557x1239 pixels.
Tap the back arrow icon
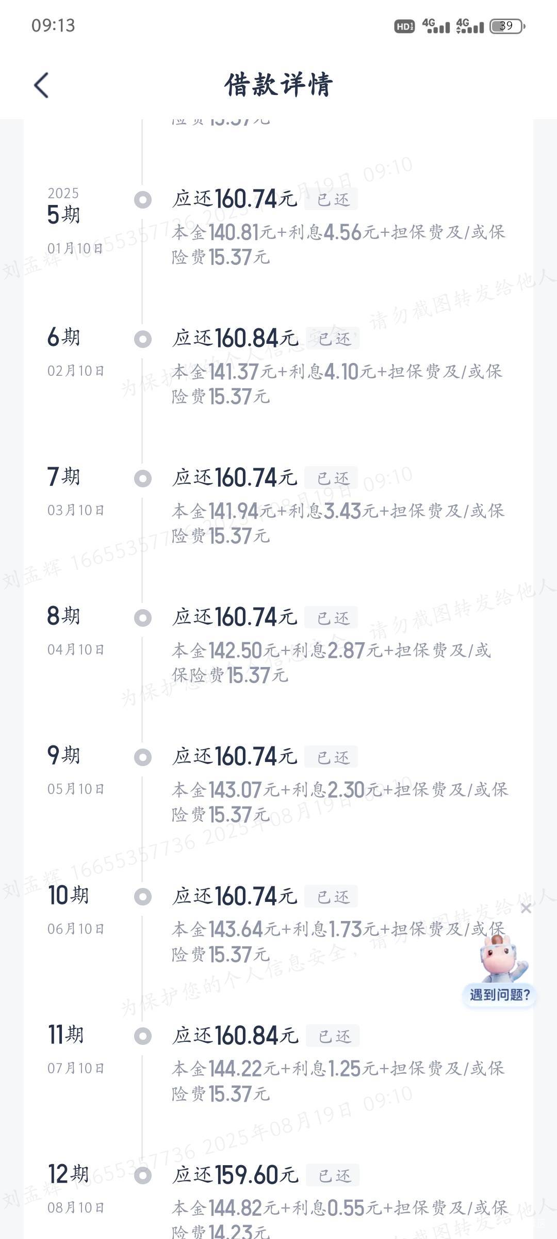pyautogui.click(x=41, y=85)
